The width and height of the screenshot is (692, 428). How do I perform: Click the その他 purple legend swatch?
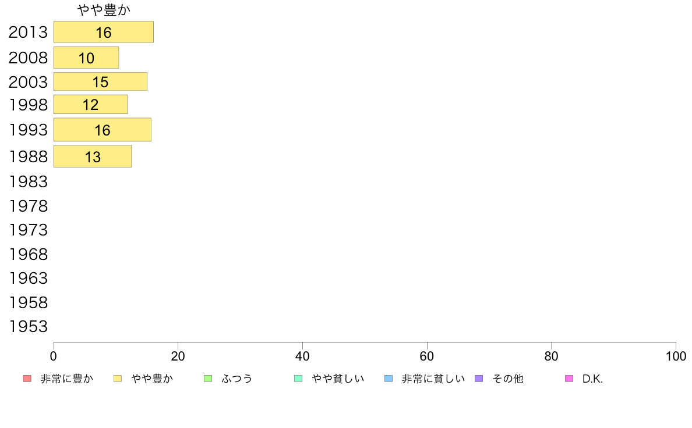[x=479, y=379]
